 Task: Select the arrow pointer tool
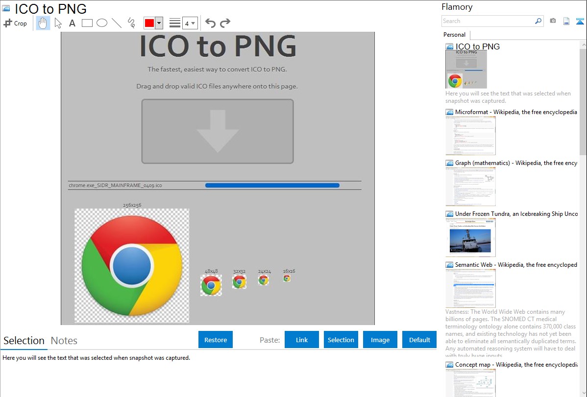coord(58,23)
